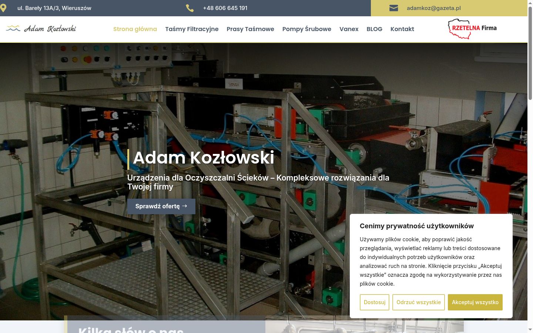The height and width of the screenshot is (333, 533).
Task: Go to Kontakt page
Action: 402,29
